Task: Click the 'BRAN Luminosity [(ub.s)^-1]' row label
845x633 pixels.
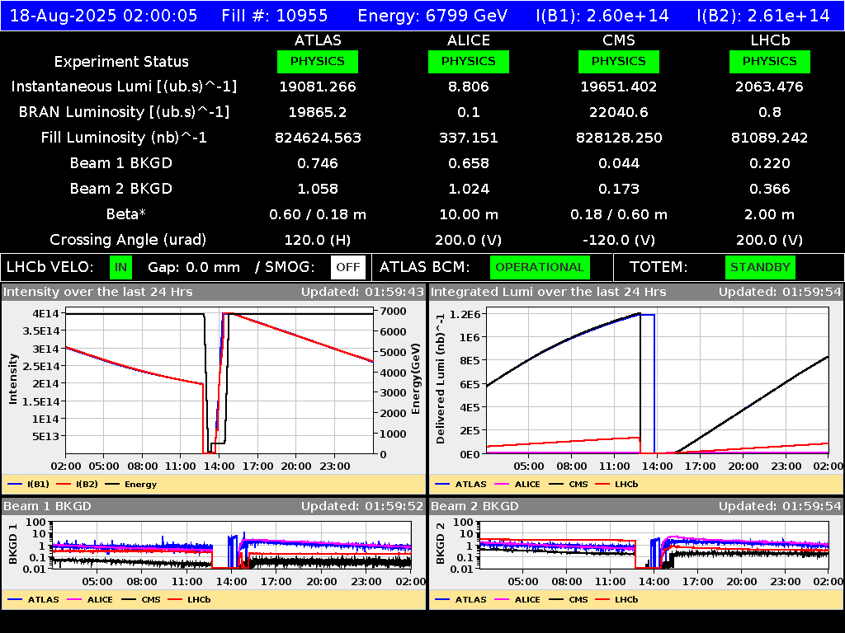Action: pos(124,112)
